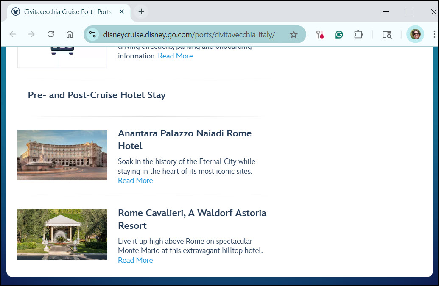Open a new tab with plus button
The width and height of the screenshot is (439, 286).
[141, 11]
